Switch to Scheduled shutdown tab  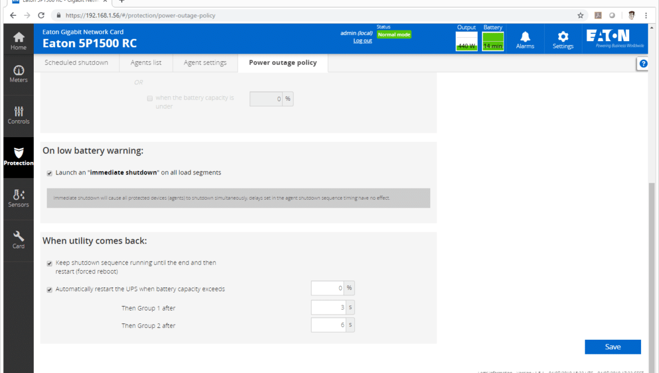click(77, 62)
